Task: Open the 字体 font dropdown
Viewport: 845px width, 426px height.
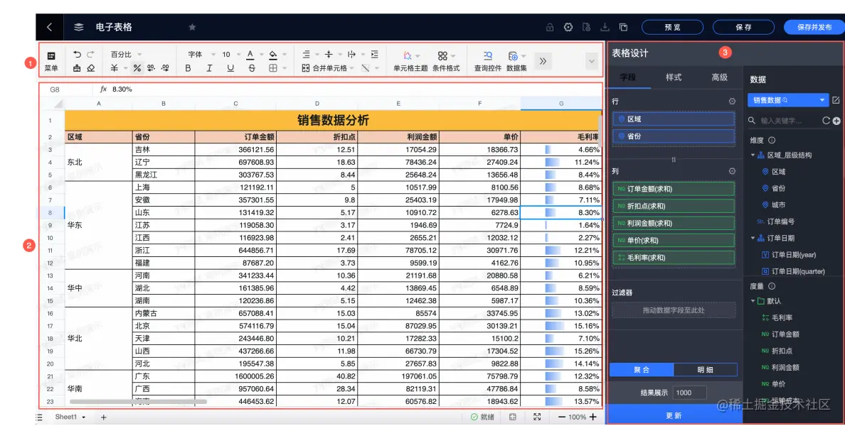Action: click(x=201, y=55)
